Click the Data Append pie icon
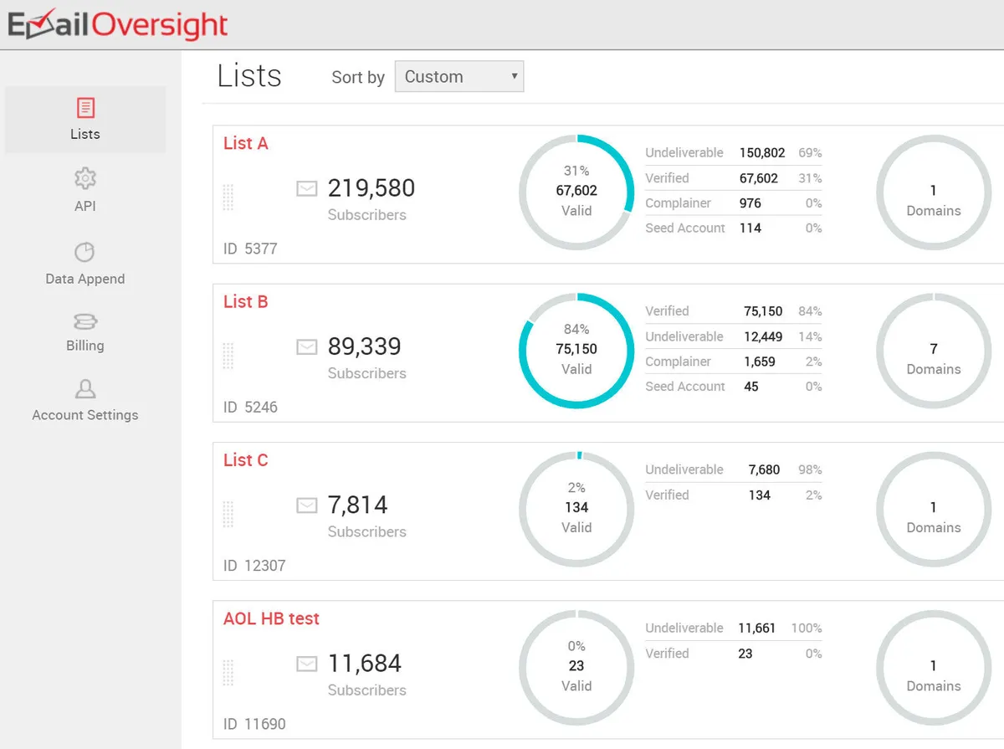This screenshot has width=1004, height=749. 85,252
